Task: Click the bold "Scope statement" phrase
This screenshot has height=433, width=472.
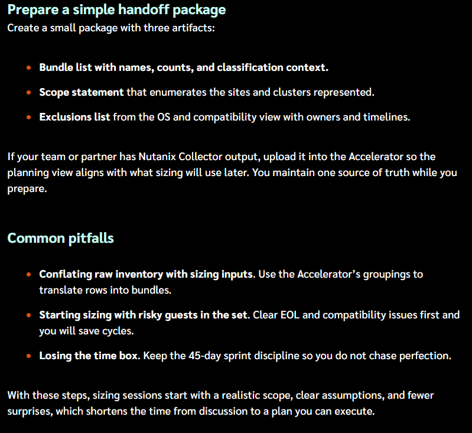Action: point(82,92)
